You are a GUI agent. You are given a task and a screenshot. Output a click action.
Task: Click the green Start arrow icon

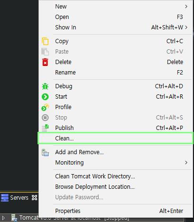45,97
